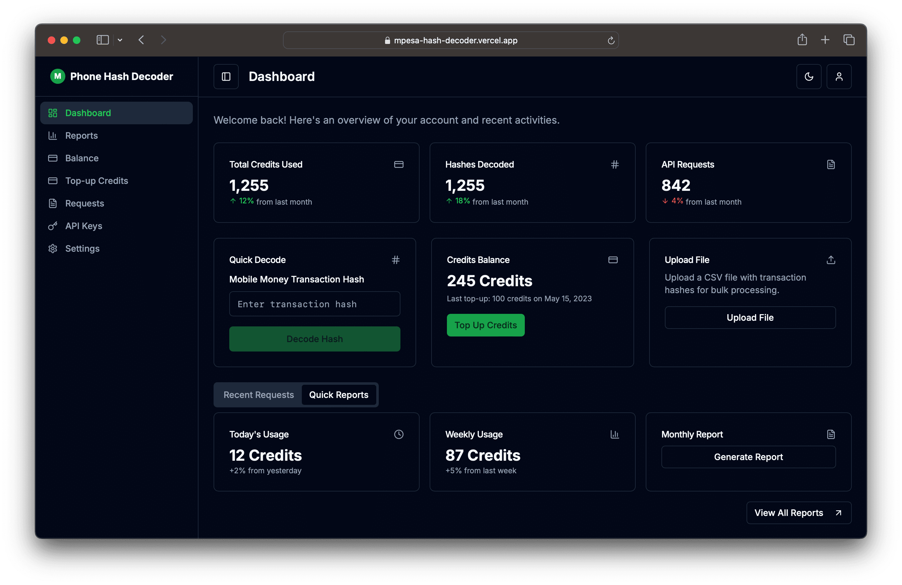The image size is (902, 585).
Task: Click the hash icon on Hashes Decoded card
Action: pos(615,164)
